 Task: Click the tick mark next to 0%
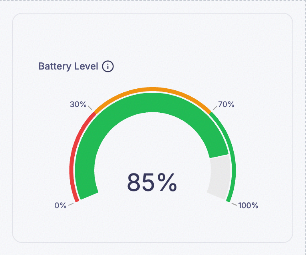(x=71, y=204)
